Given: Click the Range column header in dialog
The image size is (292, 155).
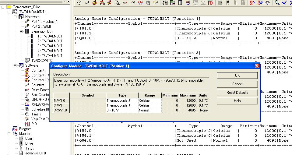Looking at the screenshot, I should click(150, 95).
